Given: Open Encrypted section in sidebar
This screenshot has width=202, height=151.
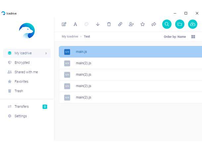Looking at the screenshot, I should click(22, 63).
